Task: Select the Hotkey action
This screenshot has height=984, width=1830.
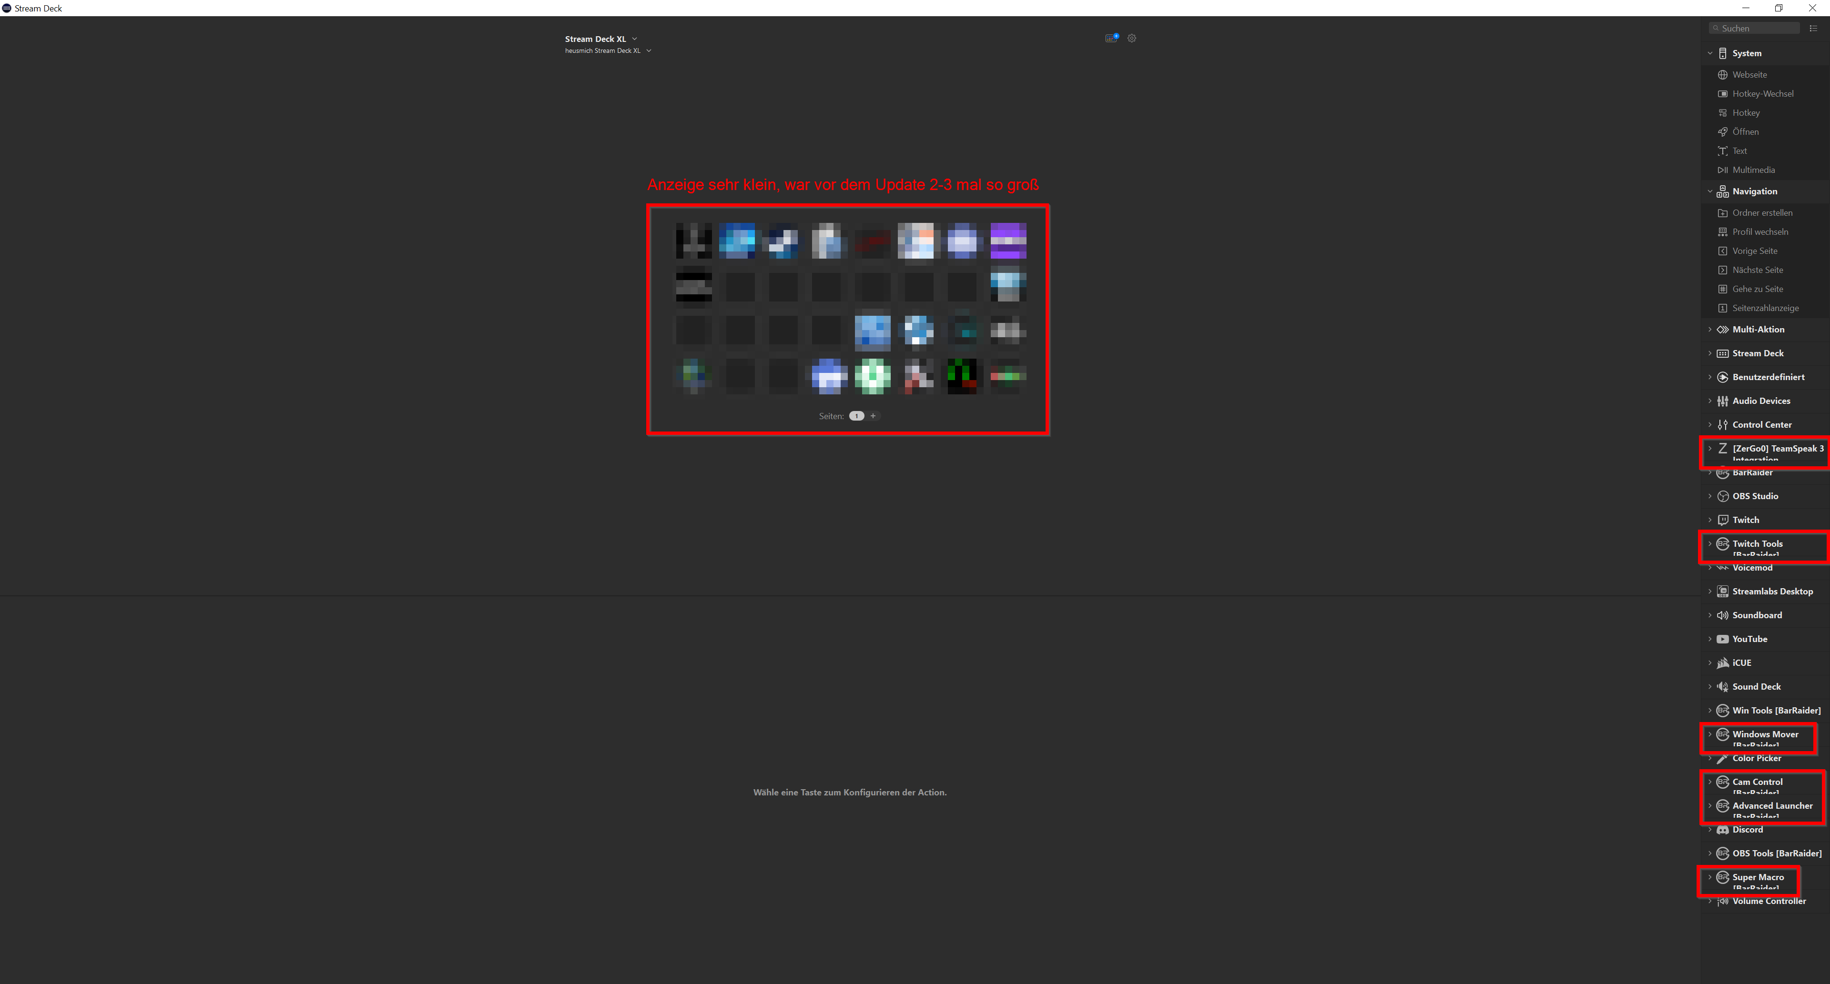Action: (x=1746, y=113)
